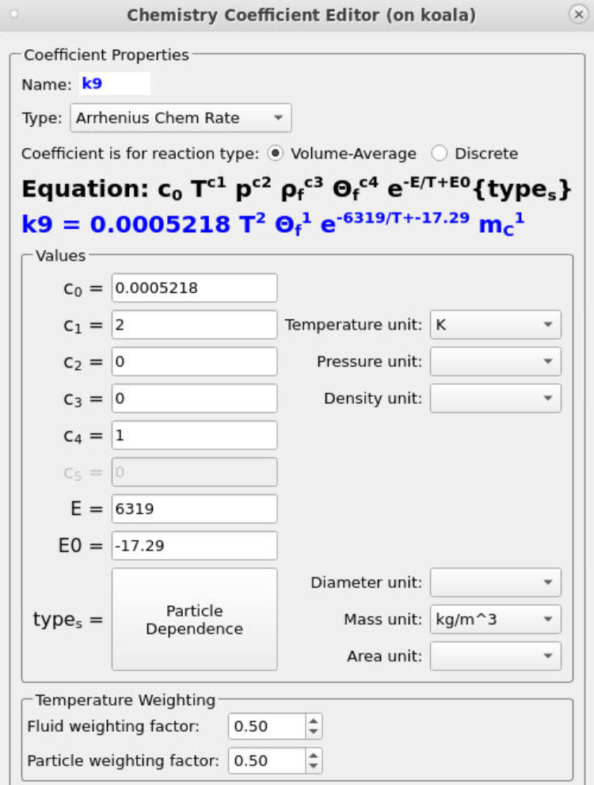This screenshot has height=785, width=594.
Task: Open the Density unit dropdown
Action: click(x=495, y=398)
